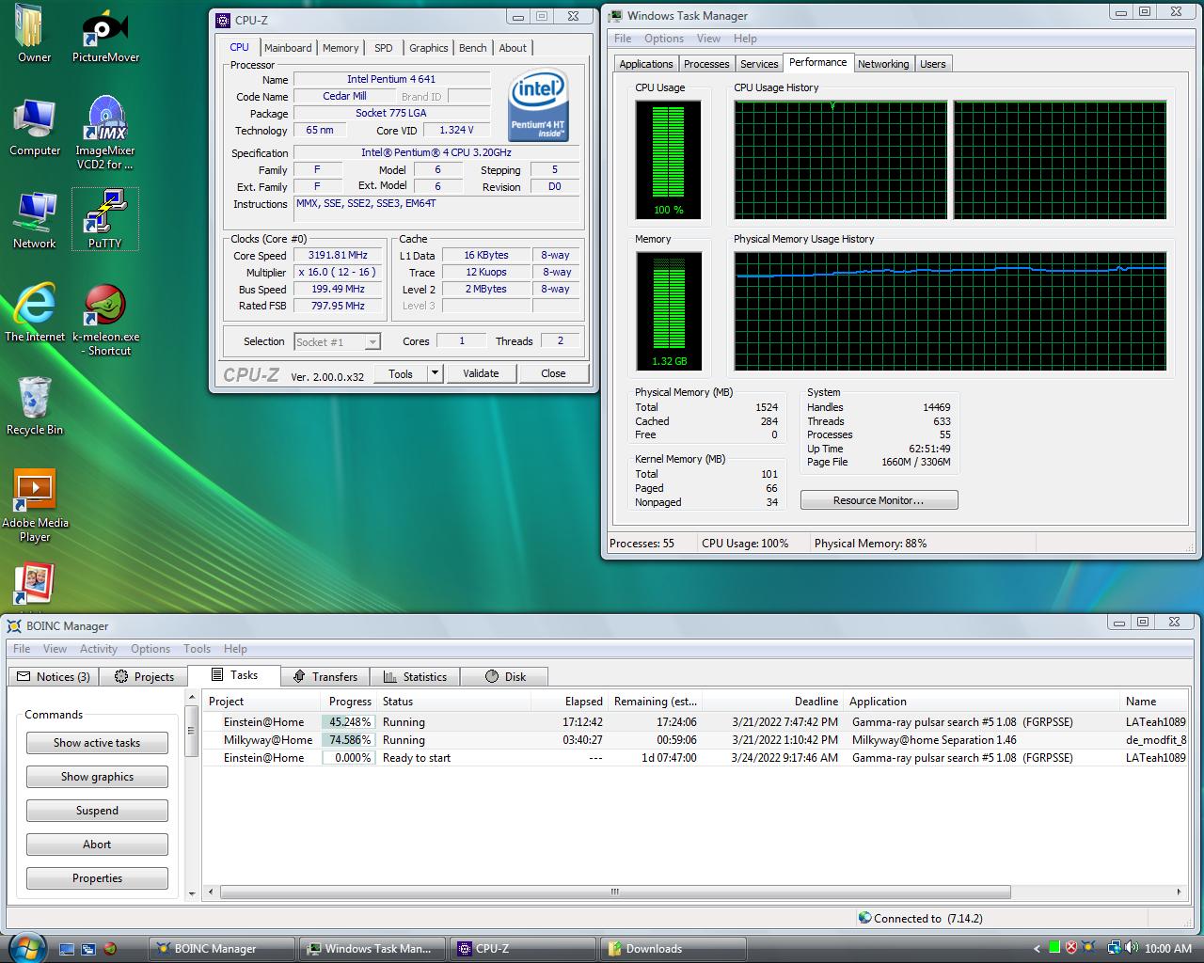Select The Internet (Internet Explorer) icon
1204x963 pixels.
point(35,313)
